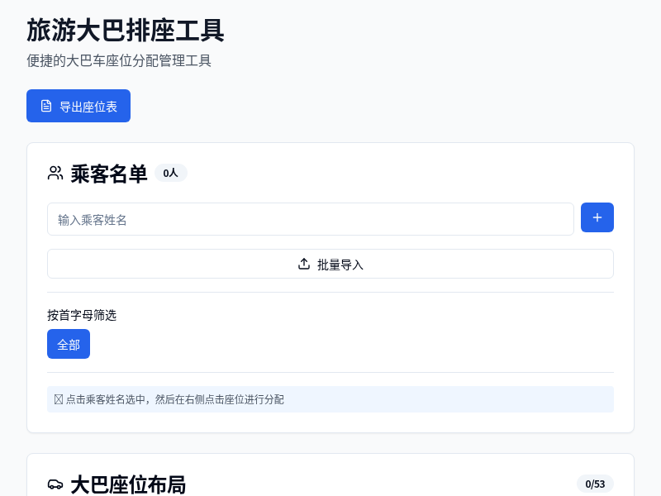Click the 大巴座位布局 heading
Viewport: 661px width, 496px height.
point(128,484)
